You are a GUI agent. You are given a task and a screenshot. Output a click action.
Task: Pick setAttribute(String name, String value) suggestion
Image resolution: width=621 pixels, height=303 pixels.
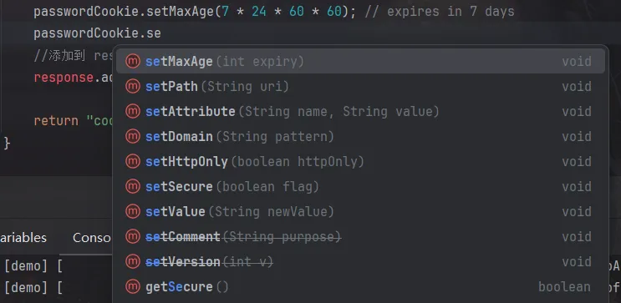pyautogui.click(x=360, y=112)
